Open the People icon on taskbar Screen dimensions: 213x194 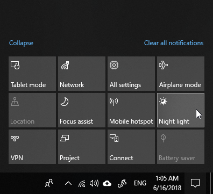tap(49, 183)
